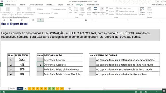Screen dimensions: 166x93
Task: Set zoom to 100%
Action: coord(76,11)
